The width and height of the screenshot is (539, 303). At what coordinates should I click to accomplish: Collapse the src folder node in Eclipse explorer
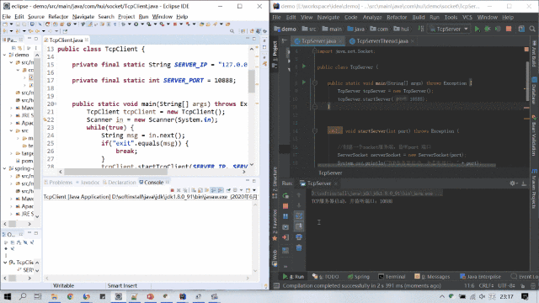(x=11, y=131)
